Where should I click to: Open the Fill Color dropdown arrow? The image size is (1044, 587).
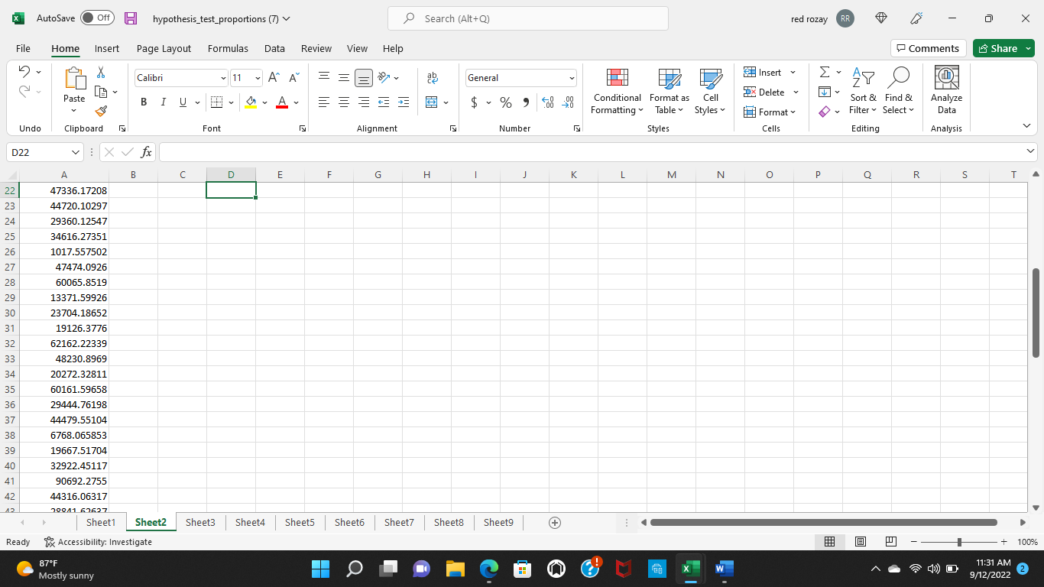pos(264,102)
